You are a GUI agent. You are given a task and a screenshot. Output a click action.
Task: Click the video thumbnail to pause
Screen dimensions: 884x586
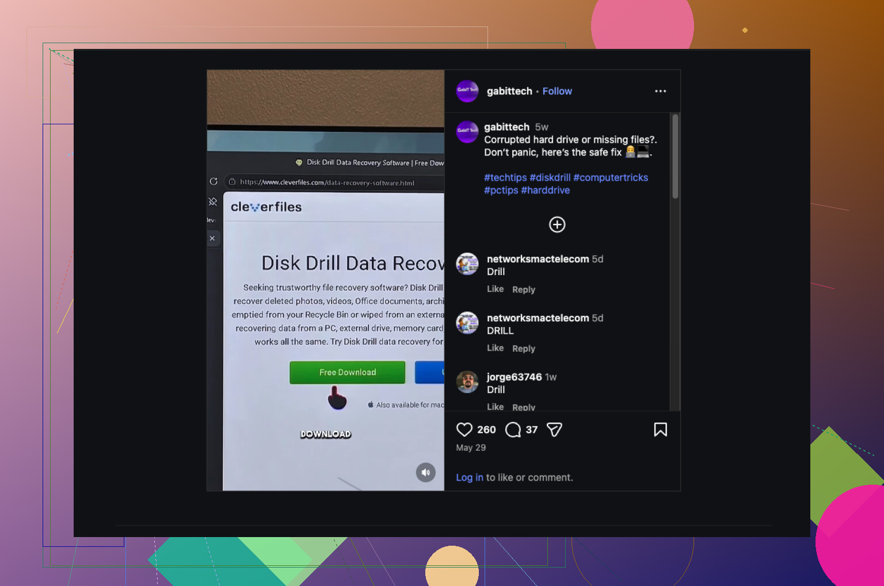pos(326,280)
